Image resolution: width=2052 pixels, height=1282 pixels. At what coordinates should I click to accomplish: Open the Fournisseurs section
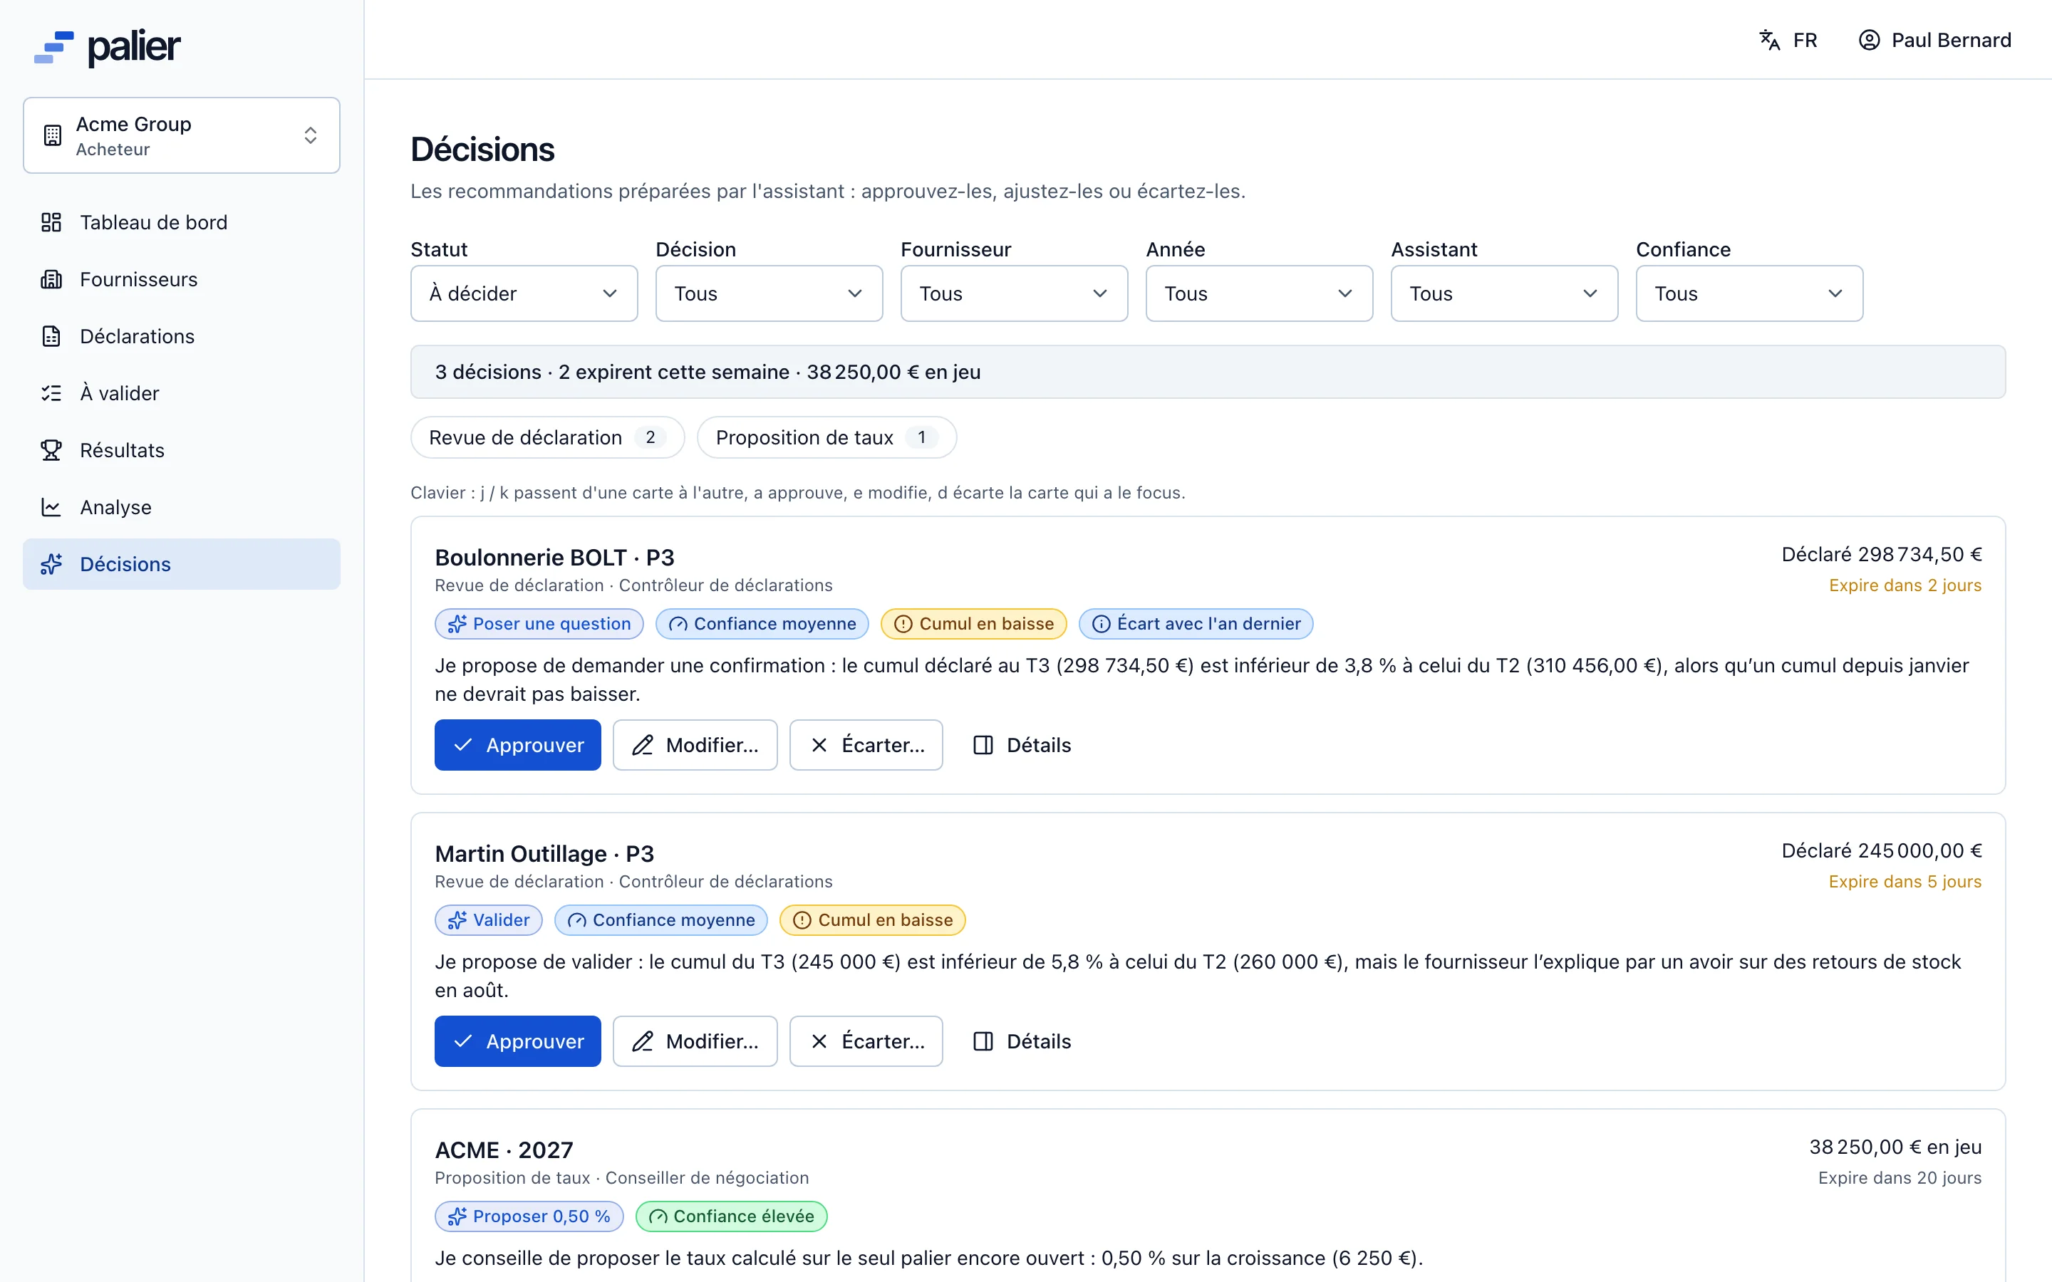tap(182, 279)
